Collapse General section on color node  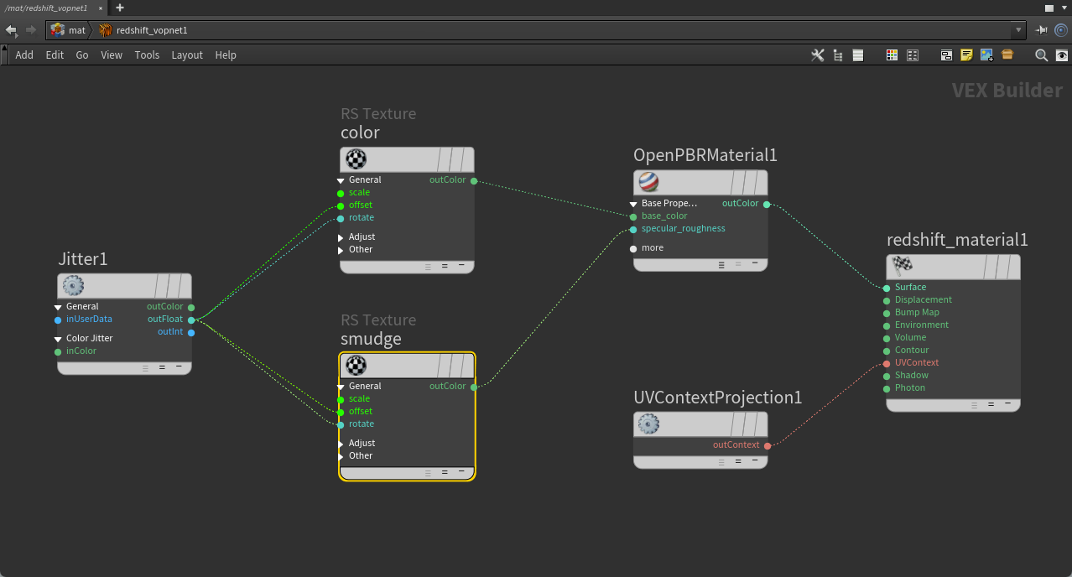point(341,180)
